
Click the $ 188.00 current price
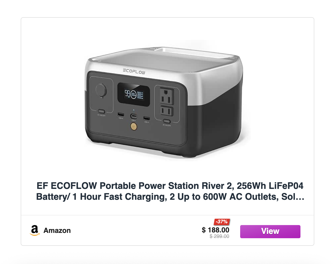215,230
